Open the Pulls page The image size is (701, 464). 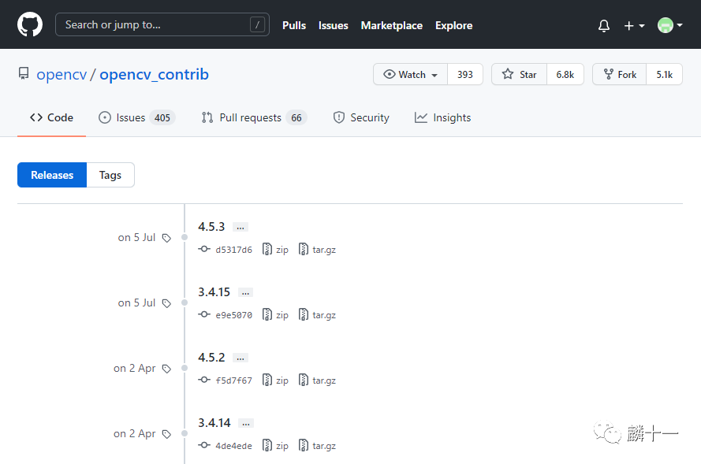294,25
